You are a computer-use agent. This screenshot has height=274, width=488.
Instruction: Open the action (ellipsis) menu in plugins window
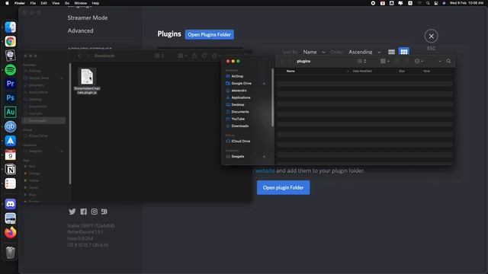tap(419, 61)
